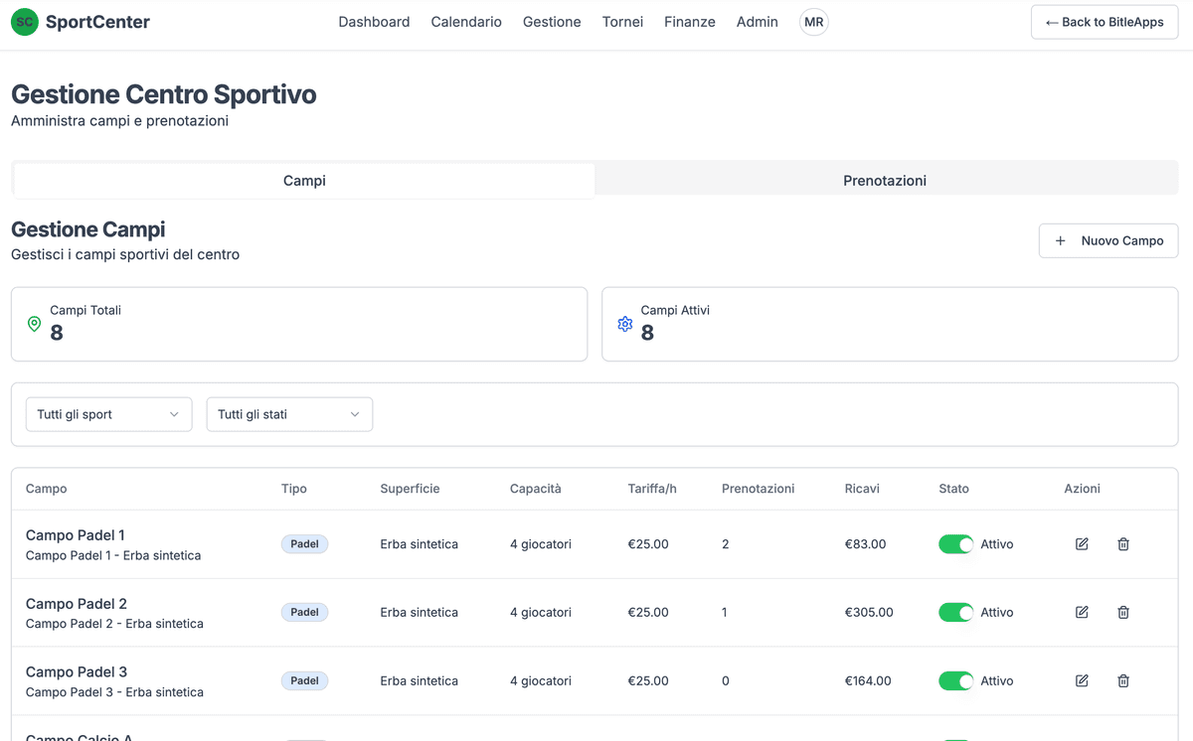This screenshot has width=1193, height=741.
Task: Click the Stato column header
Action: 953,489
